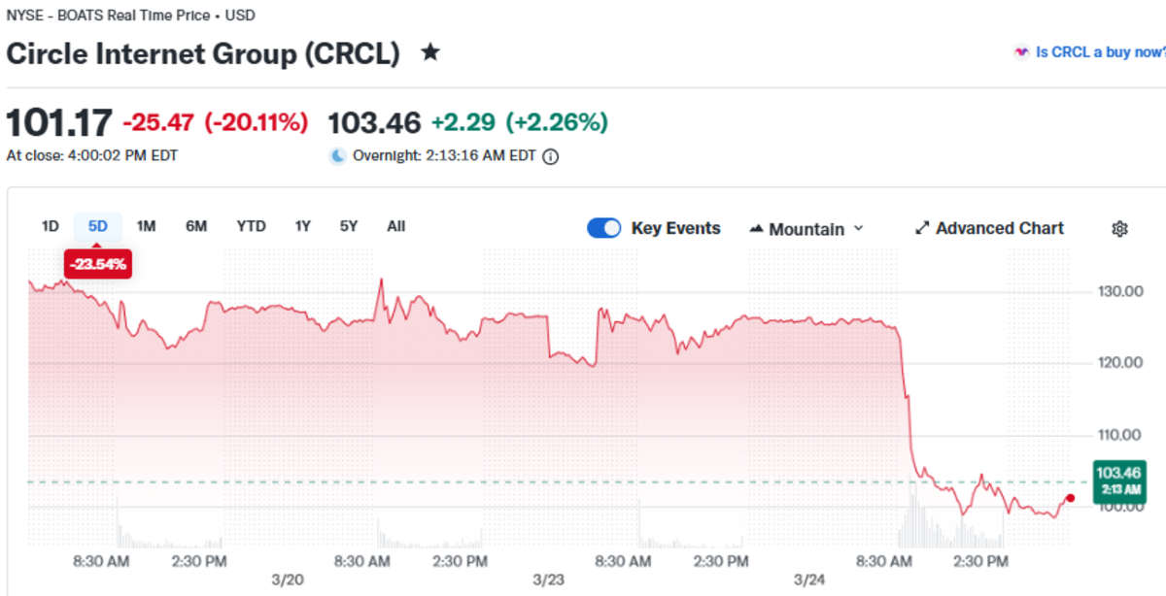Select the 1D time range tab
Image resolution: width=1166 pixels, height=596 pixels.
51,226
